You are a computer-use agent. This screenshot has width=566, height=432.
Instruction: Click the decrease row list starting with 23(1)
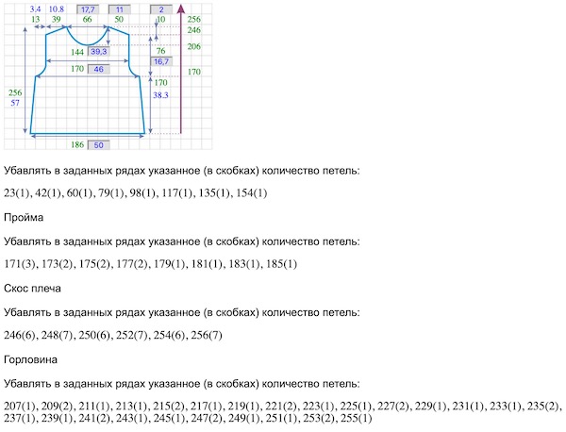[136, 193]
